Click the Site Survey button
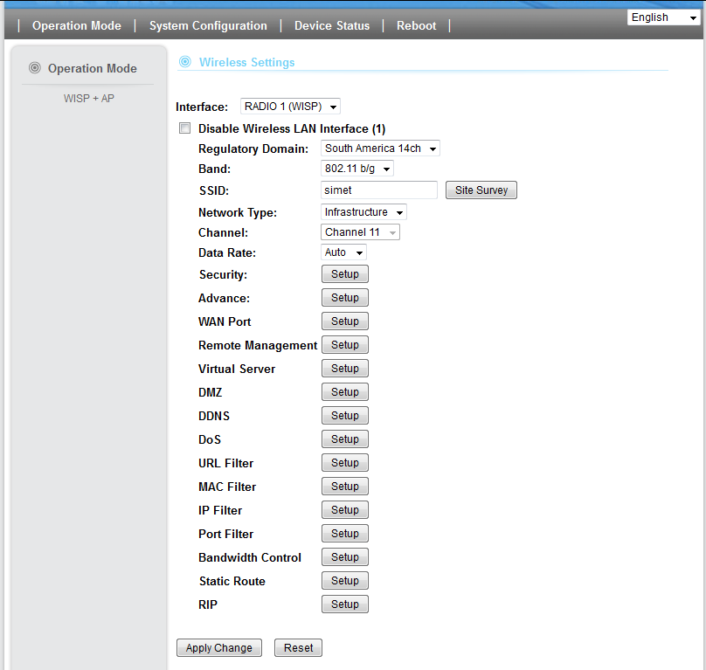 [481, 190]
